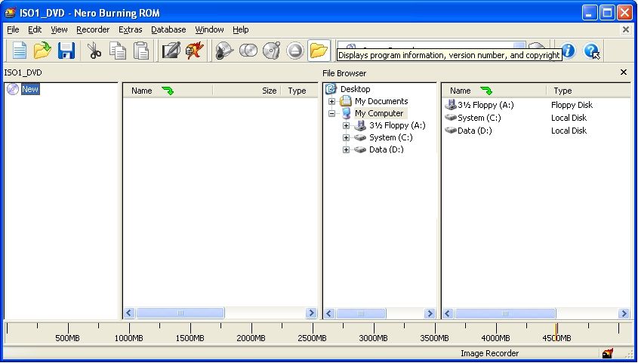
Task: Select Data (D:) in the tree
Action: coord(386,149)
